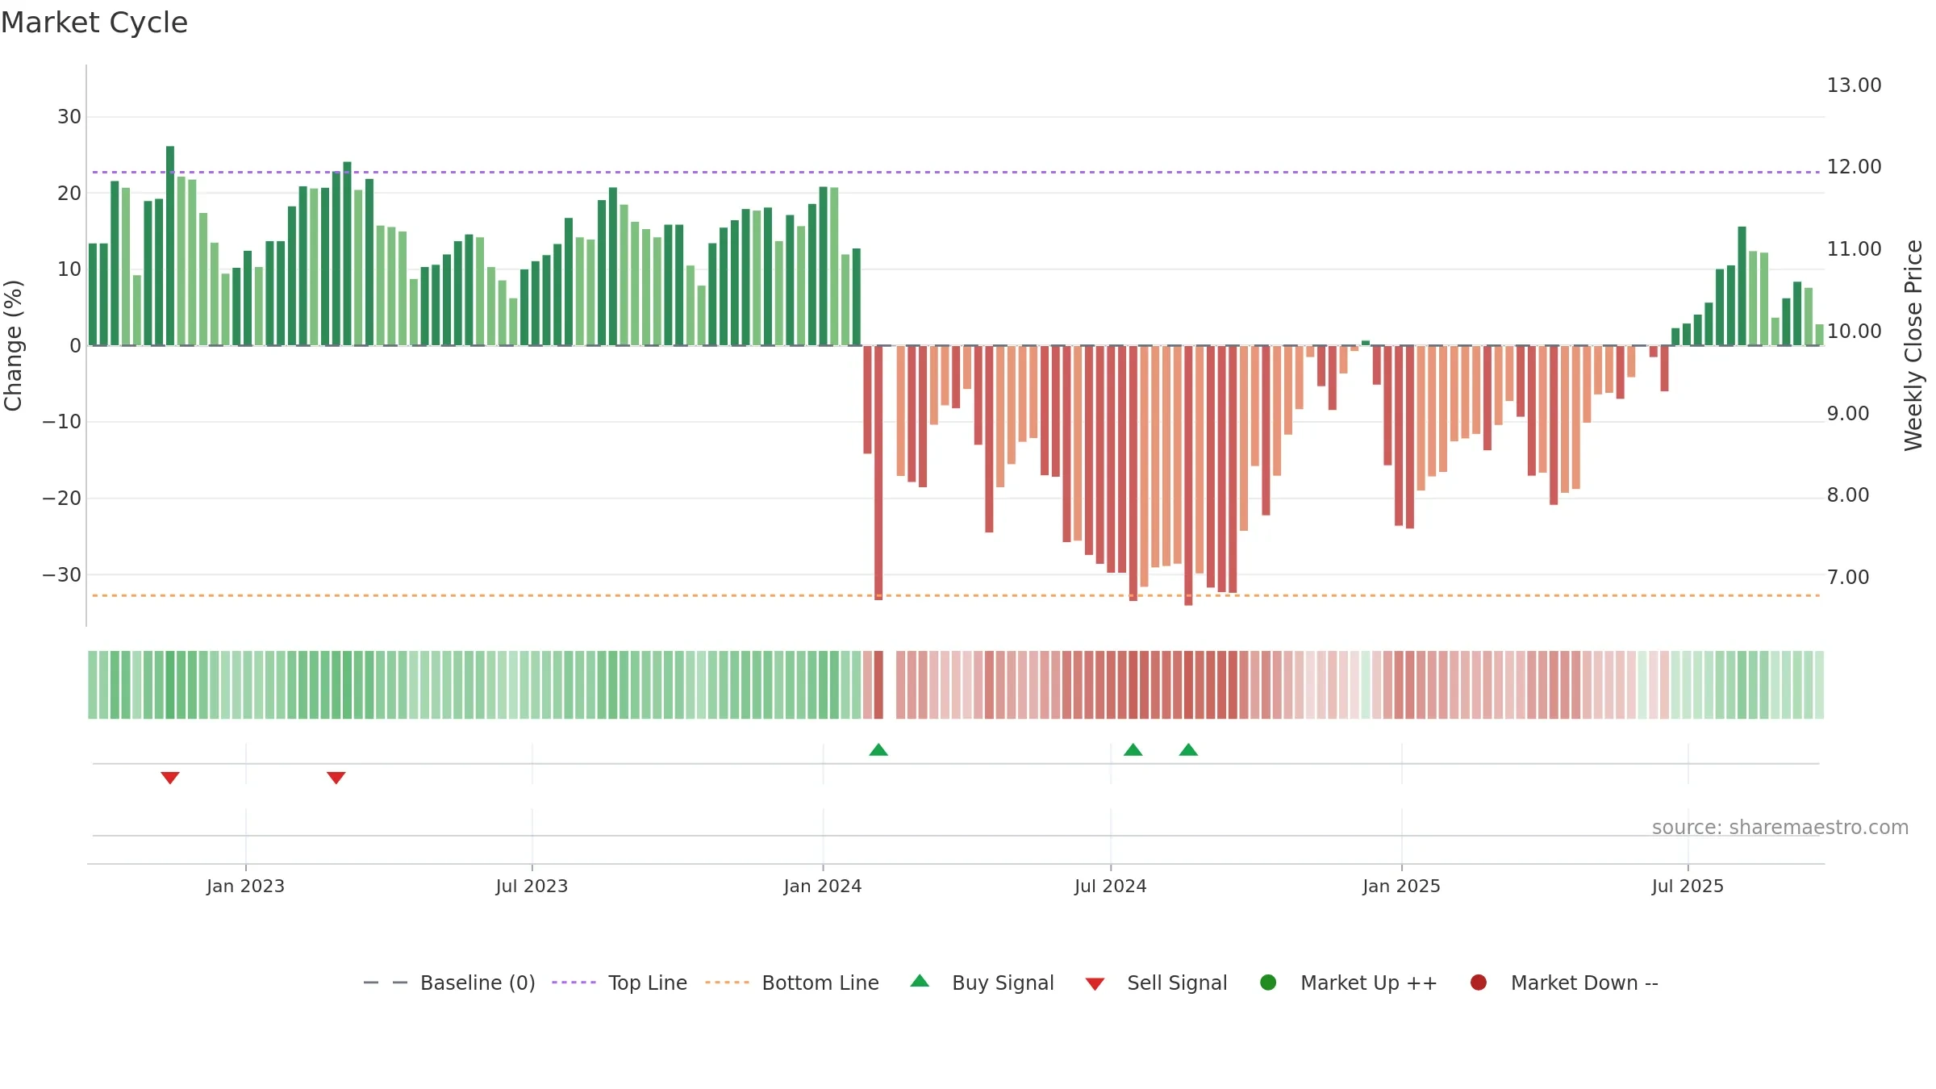Click the Change (%) axis title

pos(13,345)
